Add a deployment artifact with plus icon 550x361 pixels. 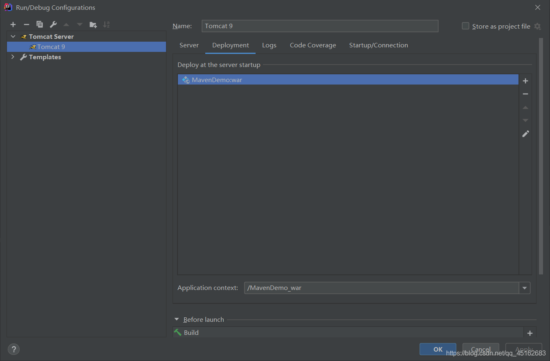(525, 81)
